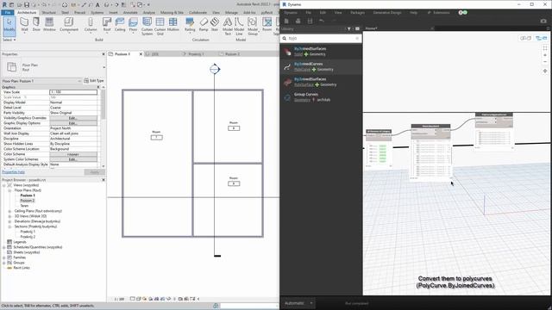Open the Generative Design menu in Dynamo
Viewport: 552px width, 310px height.
pyautogui.click(x=387, y=12)
